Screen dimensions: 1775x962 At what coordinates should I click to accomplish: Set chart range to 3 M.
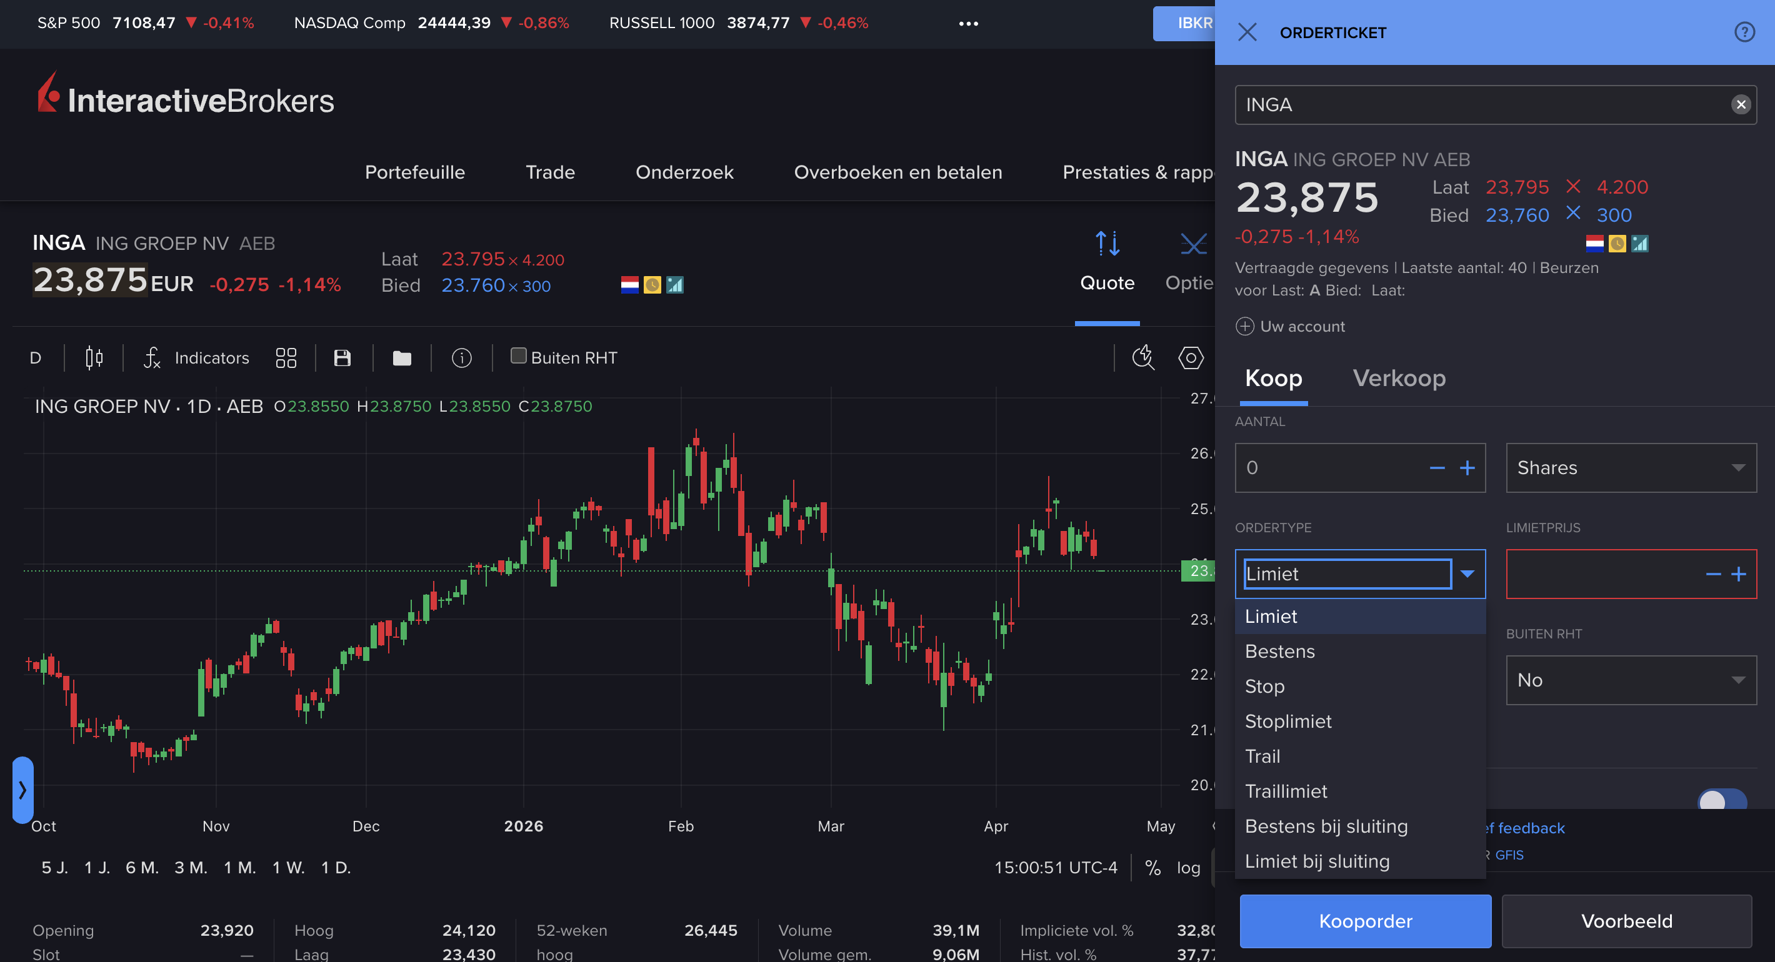191,868
